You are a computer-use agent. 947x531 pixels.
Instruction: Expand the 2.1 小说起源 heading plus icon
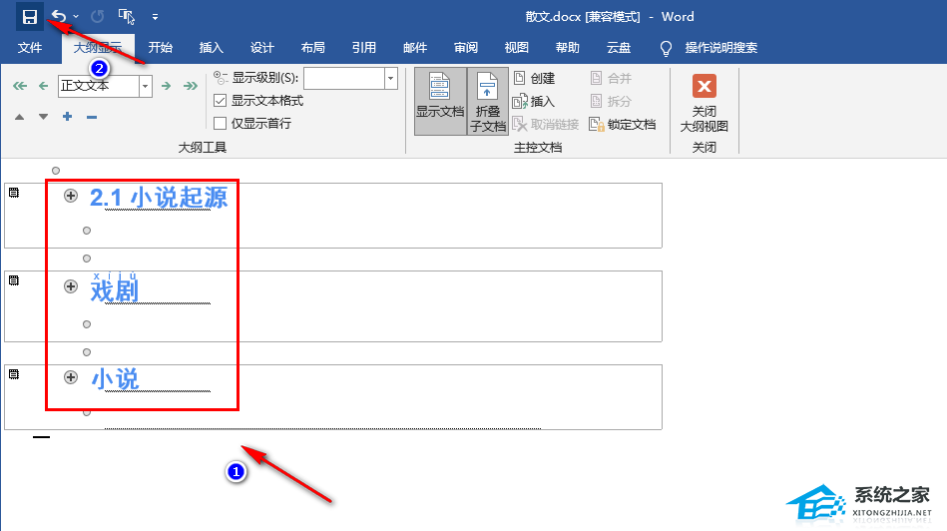pyautogui.click(x=71, y=195)
